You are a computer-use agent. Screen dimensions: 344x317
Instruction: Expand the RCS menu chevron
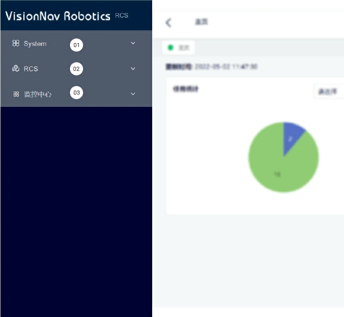coord(133,68)
